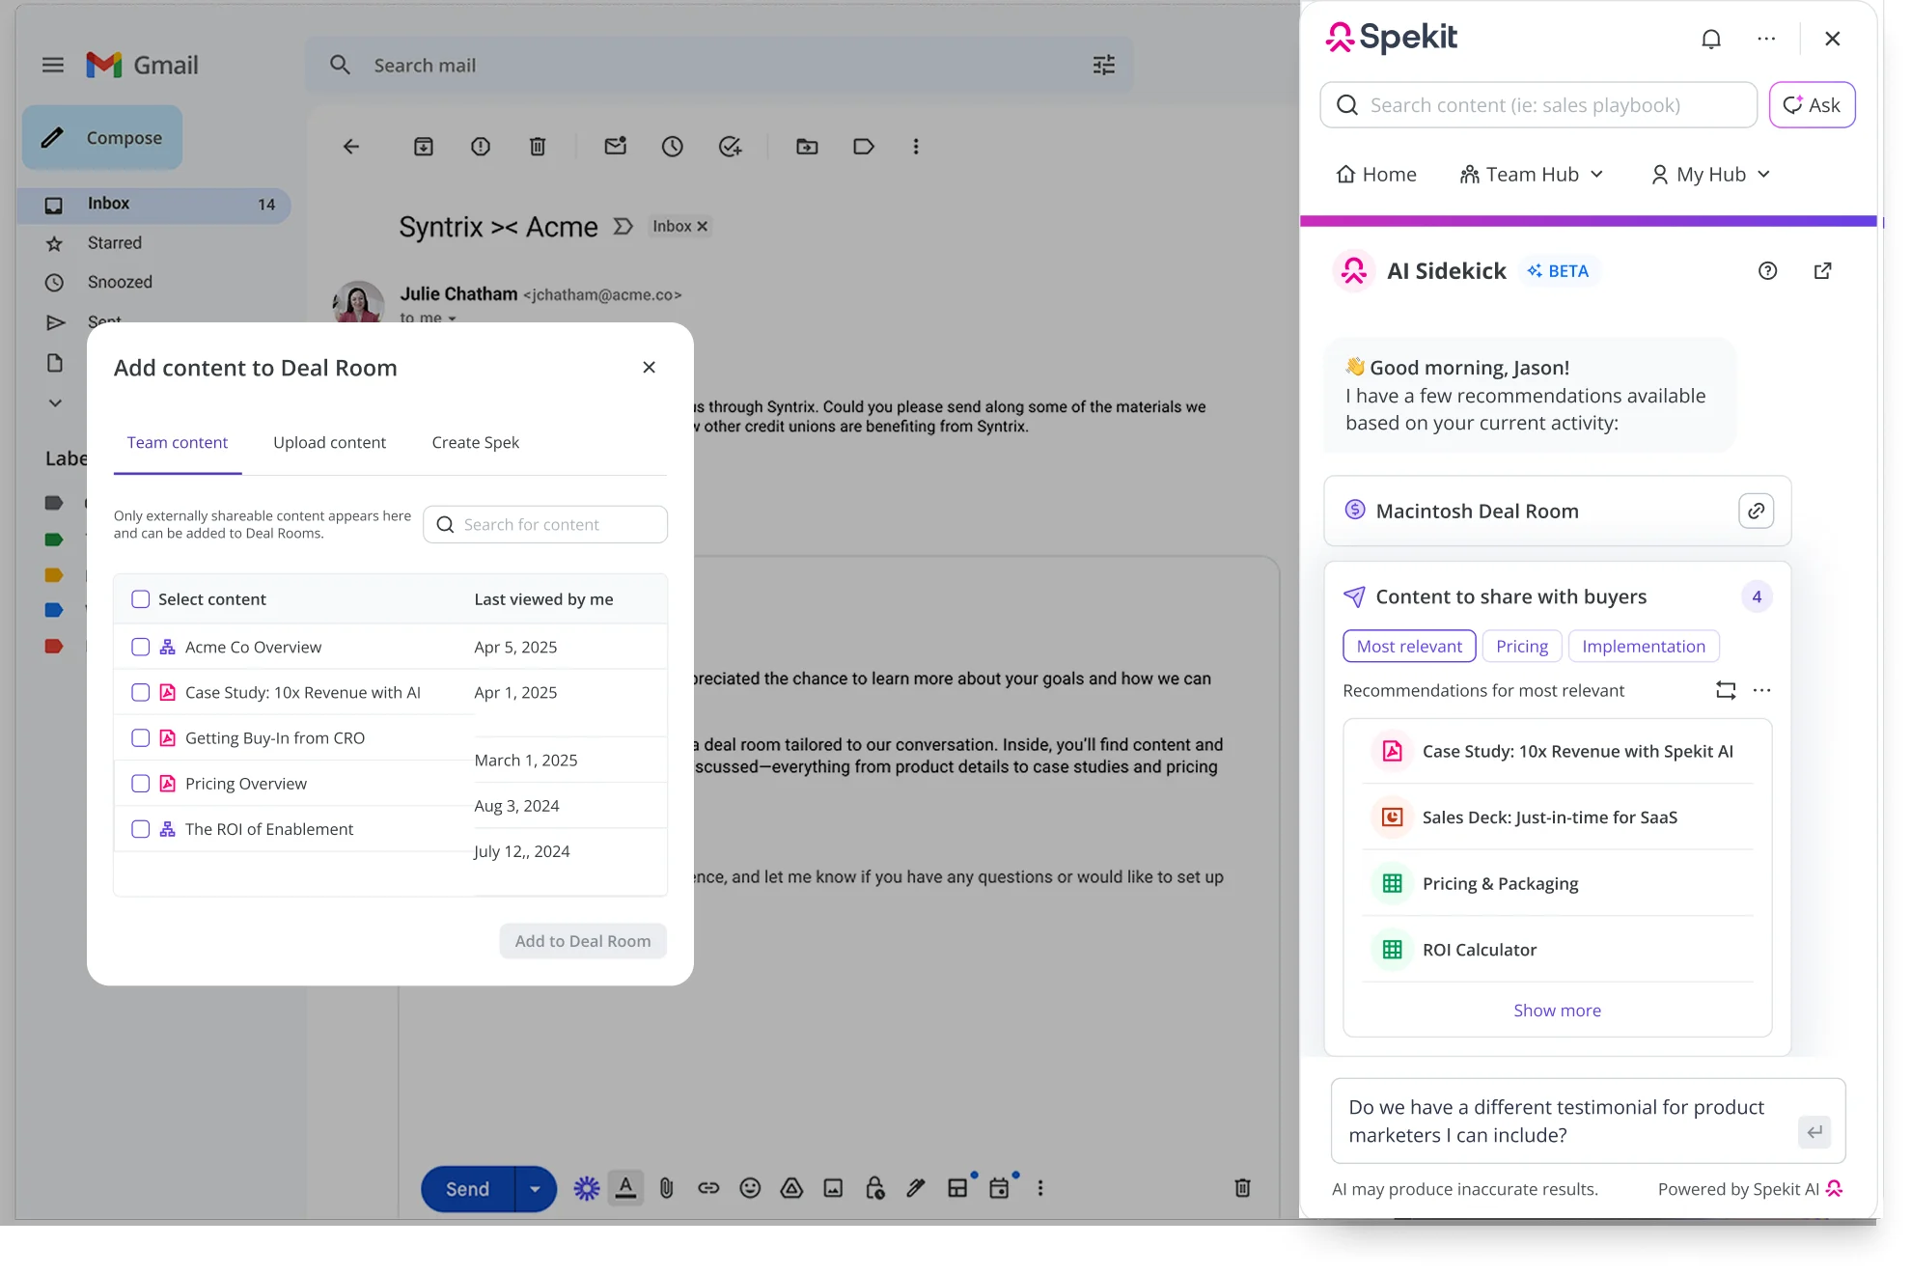This screenshot has height=1274, width=1911.
Task: Switch to the Upload content tab
Action: (329, 443)
